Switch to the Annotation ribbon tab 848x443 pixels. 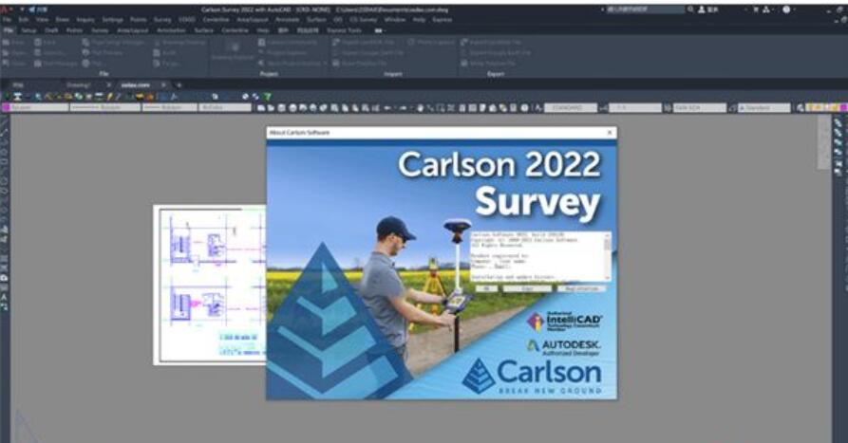click(x=171, y=30)
